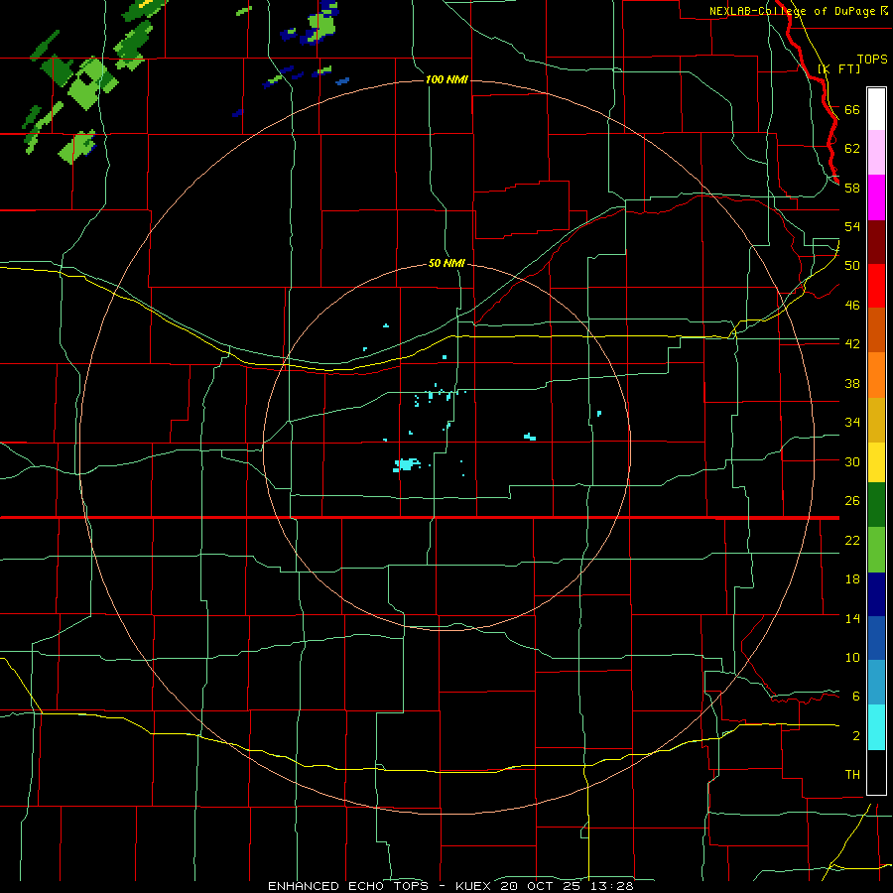Click the navy 14-18 kft legend swatch
Screen dimensions: 893x893
click(876, 594)
